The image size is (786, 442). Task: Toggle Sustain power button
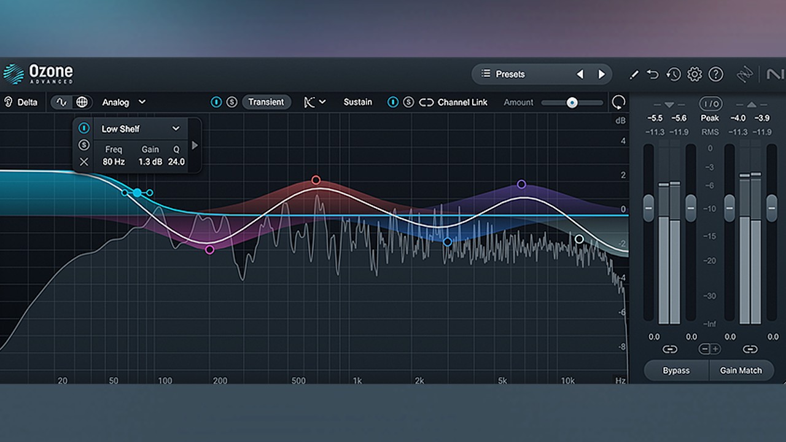[393, 102]
